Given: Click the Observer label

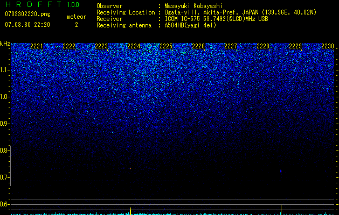Looking at the screenshot, I should 109,6.
